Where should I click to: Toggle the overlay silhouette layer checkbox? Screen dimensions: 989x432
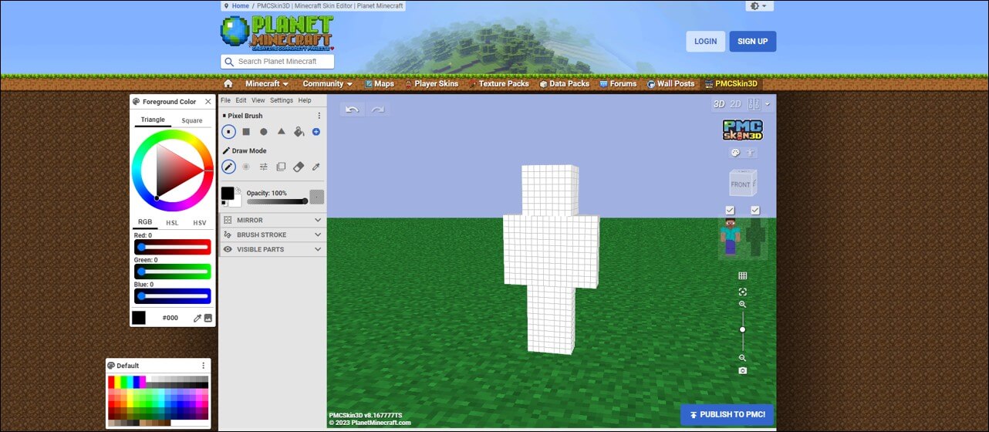tap(755, 211)
